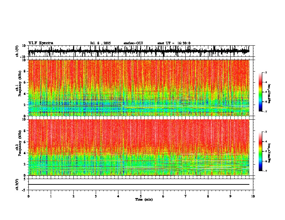Image resolution: width=285 pixels, height=220 pixels.
Task: Click the ch.1 color scale bar
Action: 261,92
